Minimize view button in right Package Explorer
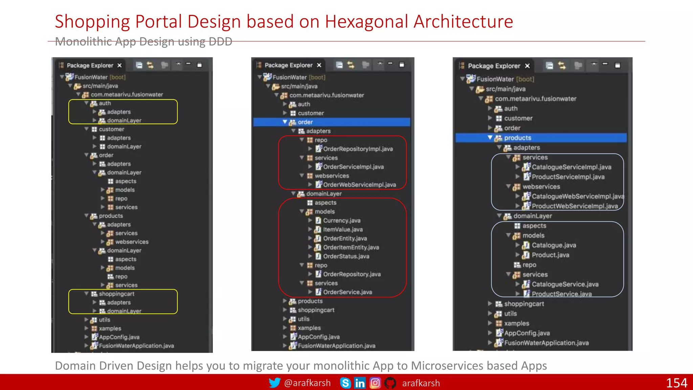The width and height of the screenshot is (693, 390). point(605,64)
